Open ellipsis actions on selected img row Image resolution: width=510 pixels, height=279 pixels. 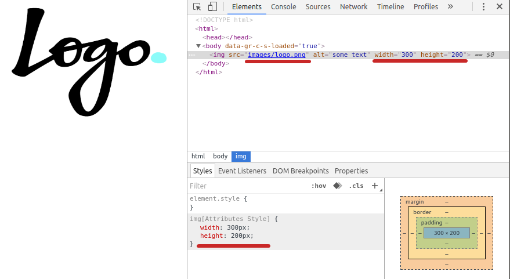point(192,55)
